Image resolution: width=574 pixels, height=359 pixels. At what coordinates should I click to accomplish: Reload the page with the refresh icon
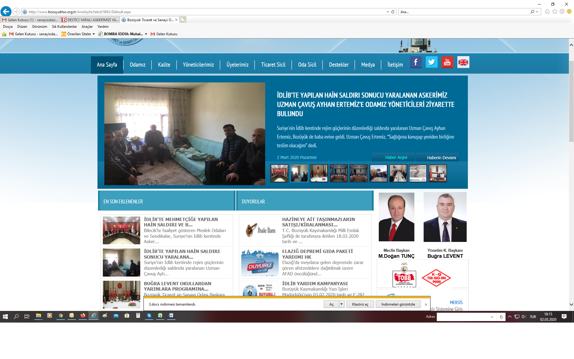393,12
